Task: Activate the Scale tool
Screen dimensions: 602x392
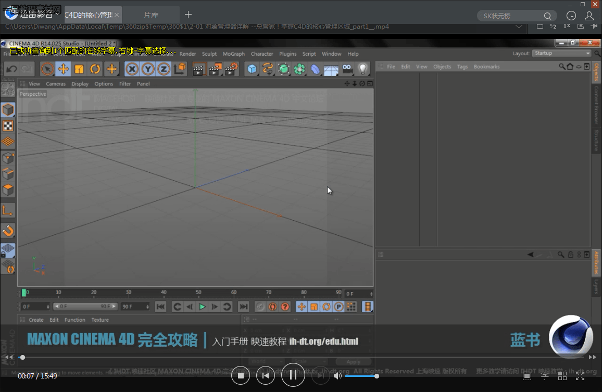Action: point(79,69)
